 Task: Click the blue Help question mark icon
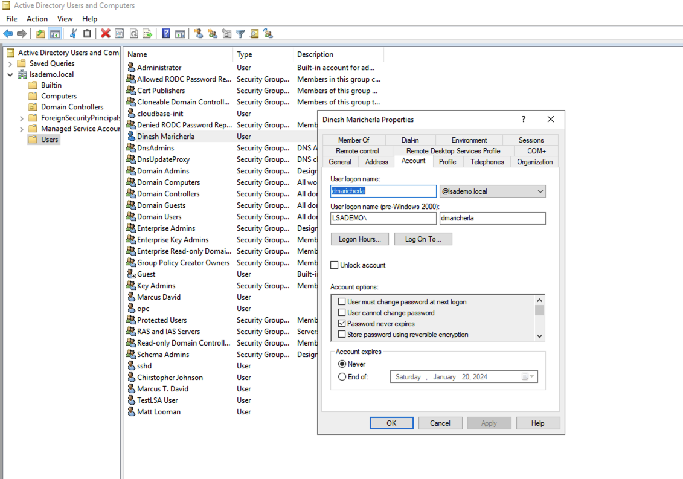165,34
